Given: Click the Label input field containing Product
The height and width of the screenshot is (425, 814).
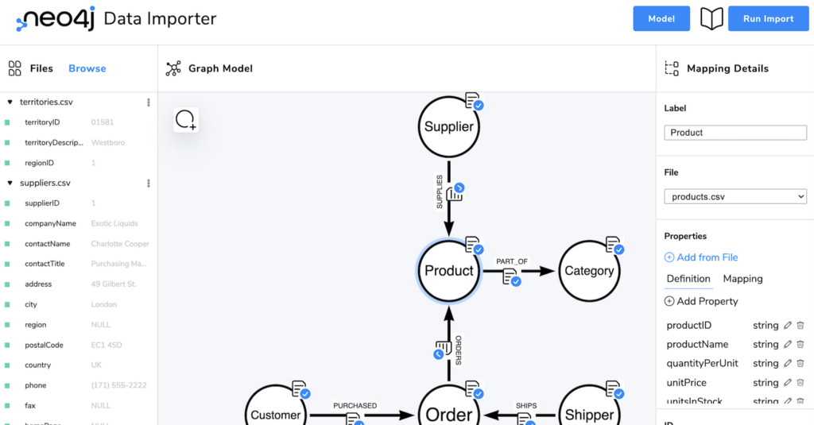Looking at the screenshot, I should click(735, 133).
